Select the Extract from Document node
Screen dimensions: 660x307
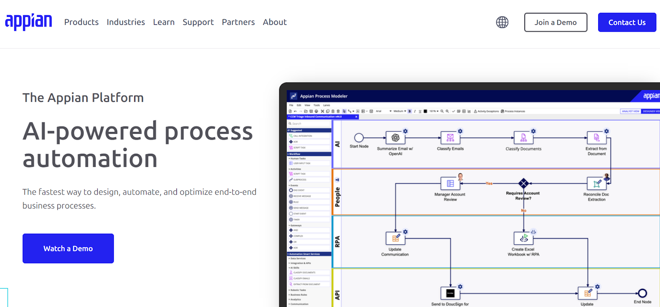(x=596, y=138)
